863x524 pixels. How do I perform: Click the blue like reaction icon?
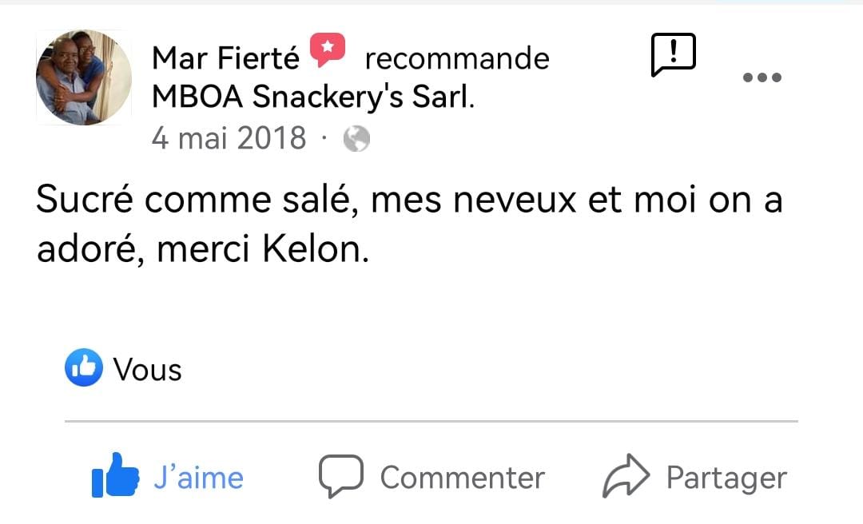point(83,368)
